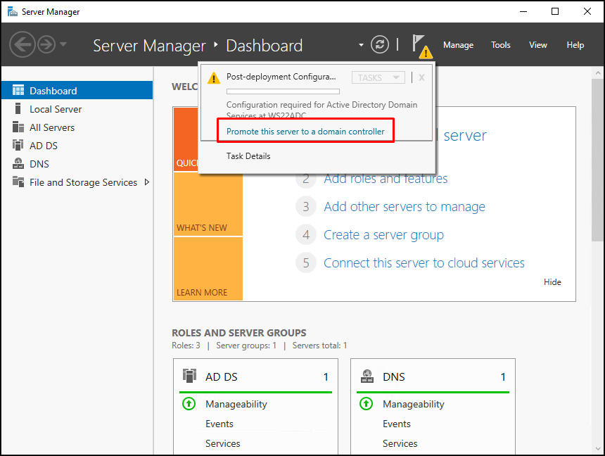Hide the welcome tile
605x456 pixels.
point(552,282)
